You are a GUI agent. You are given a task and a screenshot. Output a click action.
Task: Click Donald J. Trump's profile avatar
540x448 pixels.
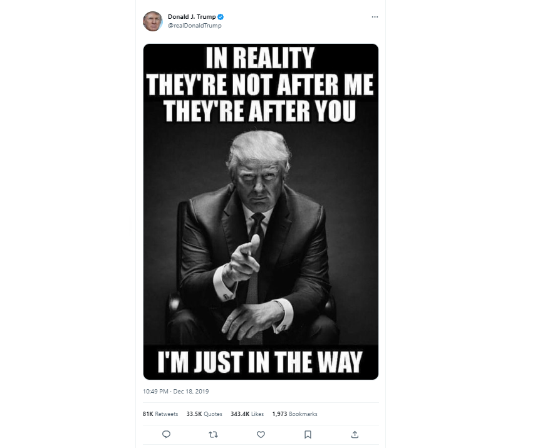tap(152, 20)
